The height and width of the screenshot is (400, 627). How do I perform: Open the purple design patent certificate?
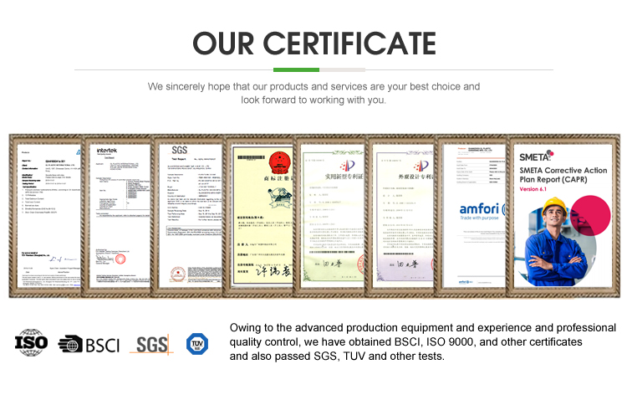point(405,216)
